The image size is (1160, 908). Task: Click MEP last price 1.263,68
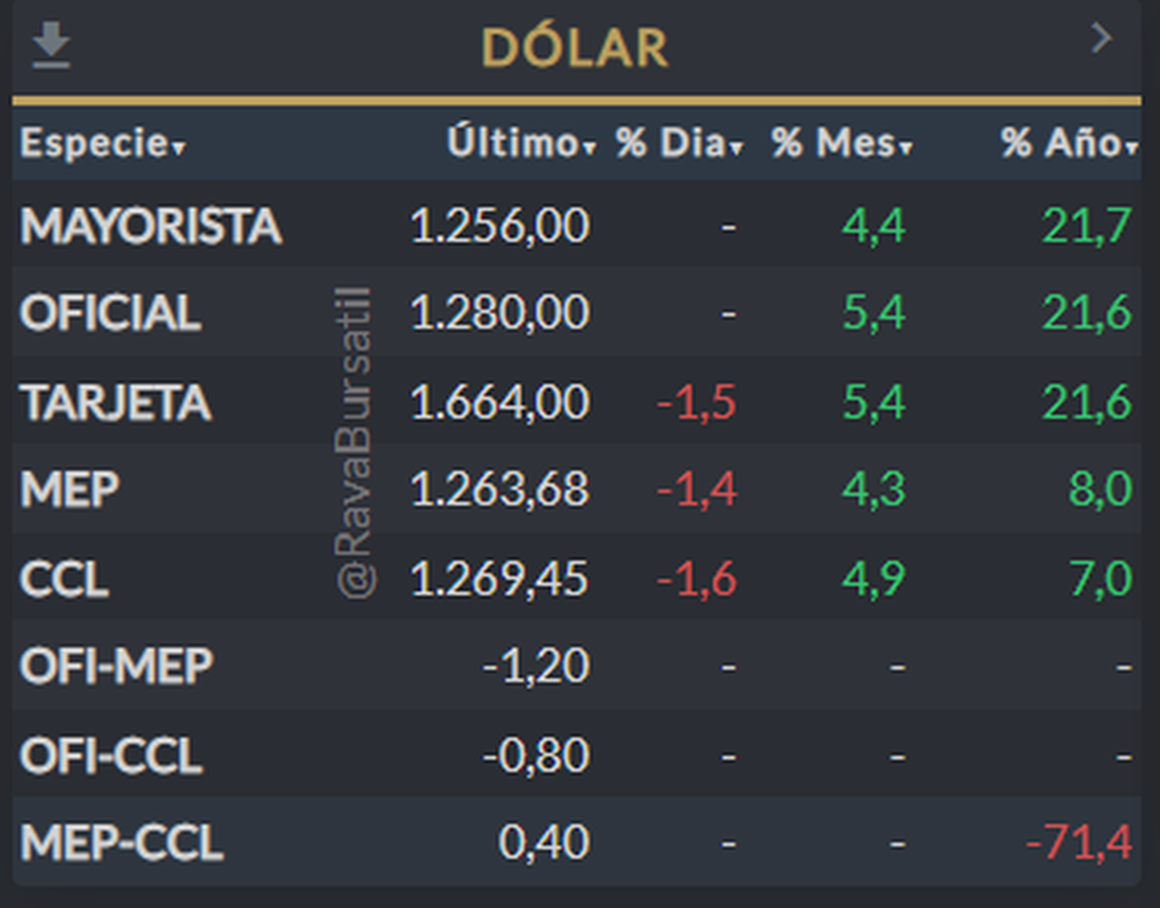pos(500,490)
